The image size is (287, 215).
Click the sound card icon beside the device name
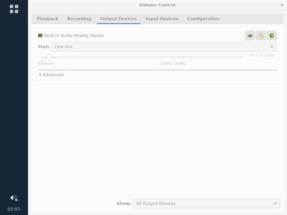(40, 36)
